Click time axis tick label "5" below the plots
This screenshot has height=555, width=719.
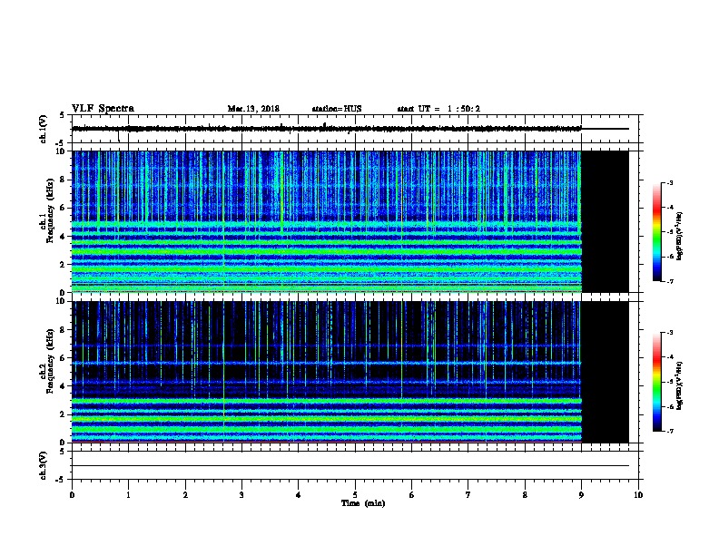click(355, 495)
